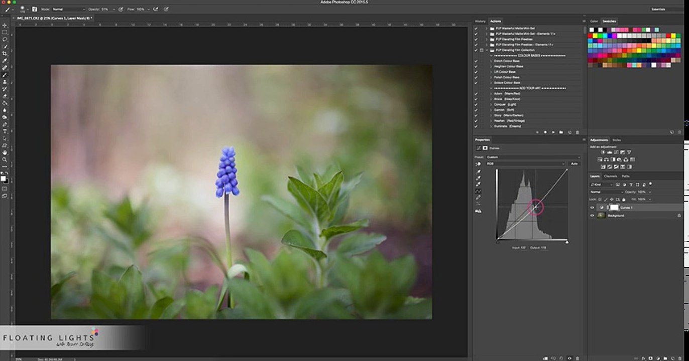Toggle the Polish Colour Base action checkmark
Image resolution: width=689 pixels, height=361 pixels.
476,78
